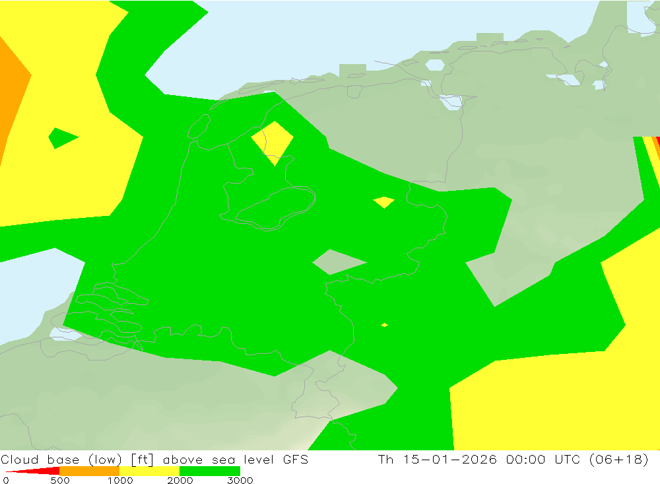The height and width of the screenshot is (484, 660).
Task: Click the '00:00 UTC' time text
Action: tap(544, 459)
